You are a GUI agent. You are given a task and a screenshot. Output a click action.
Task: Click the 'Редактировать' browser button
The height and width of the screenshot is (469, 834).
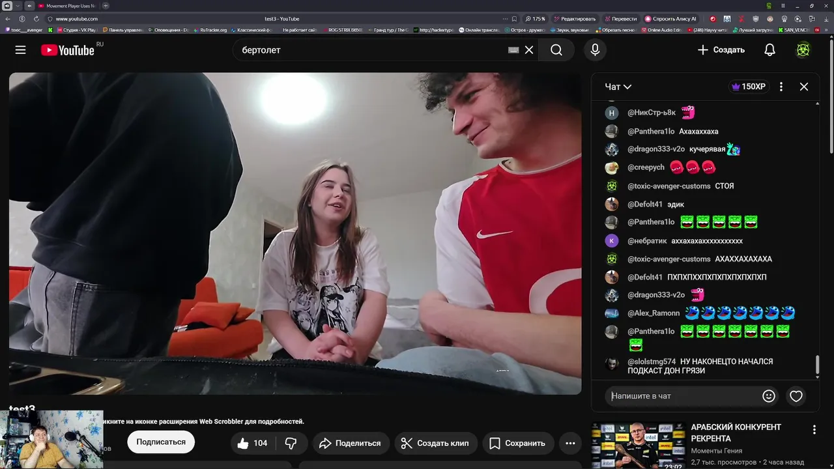[x=574, y=19]
